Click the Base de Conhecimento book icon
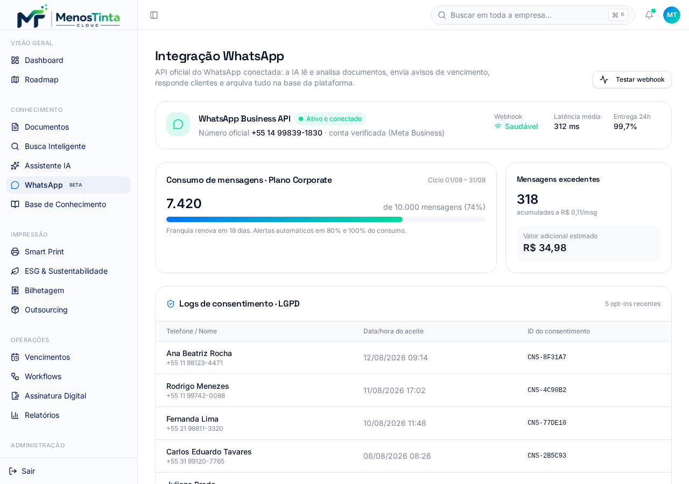 point(15,204)
